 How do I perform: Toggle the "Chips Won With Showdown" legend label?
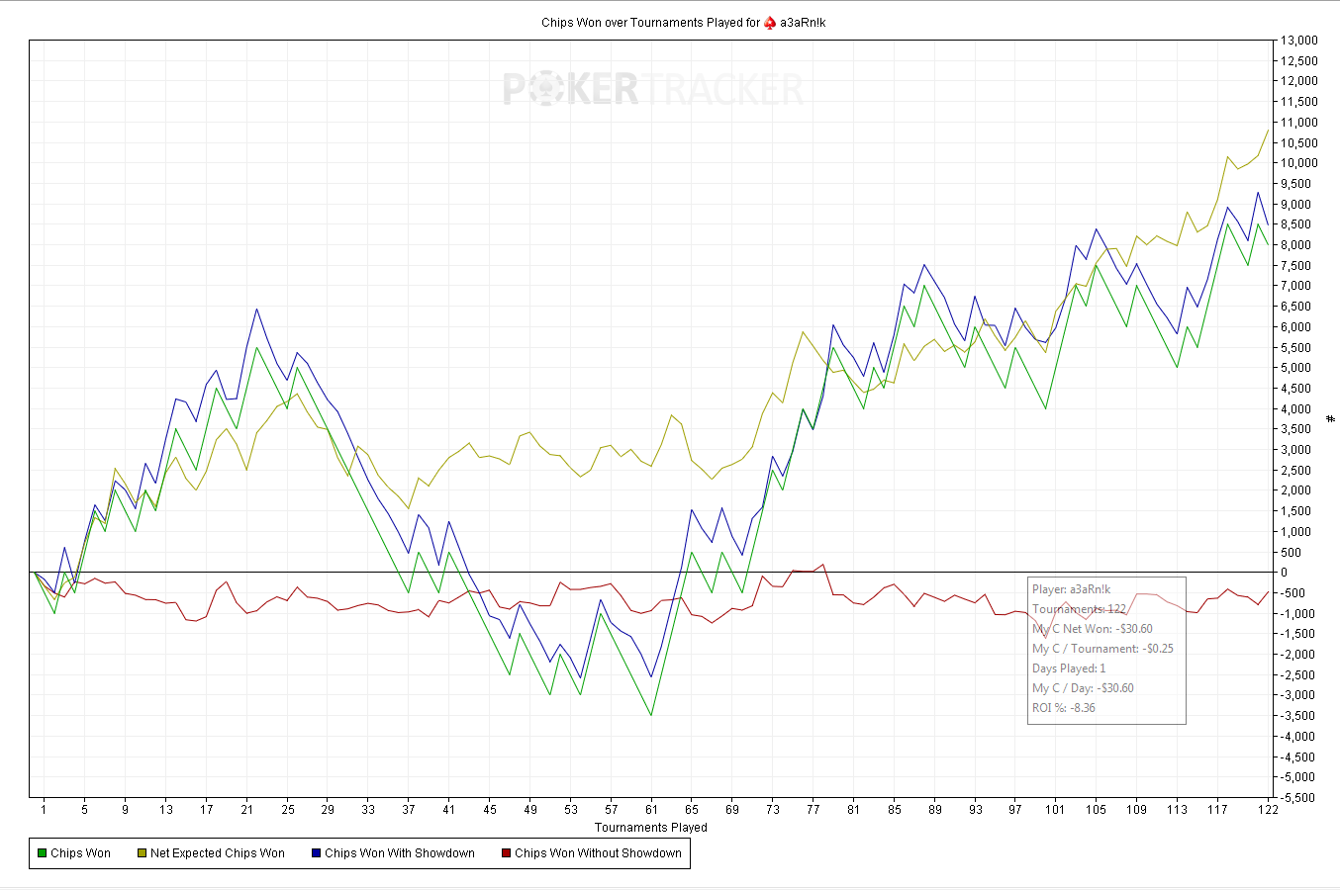click(x=400, y=853)
